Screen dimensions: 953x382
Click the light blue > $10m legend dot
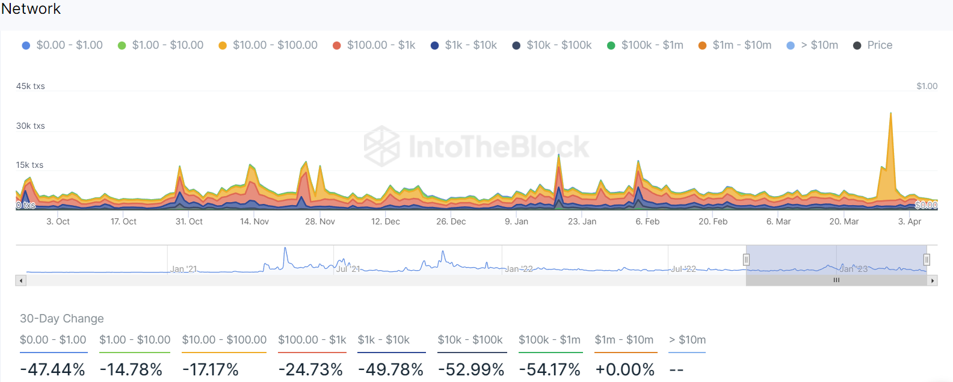coord(791,46)
